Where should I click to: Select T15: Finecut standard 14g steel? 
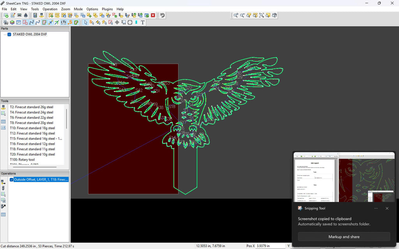pos(36,139)
